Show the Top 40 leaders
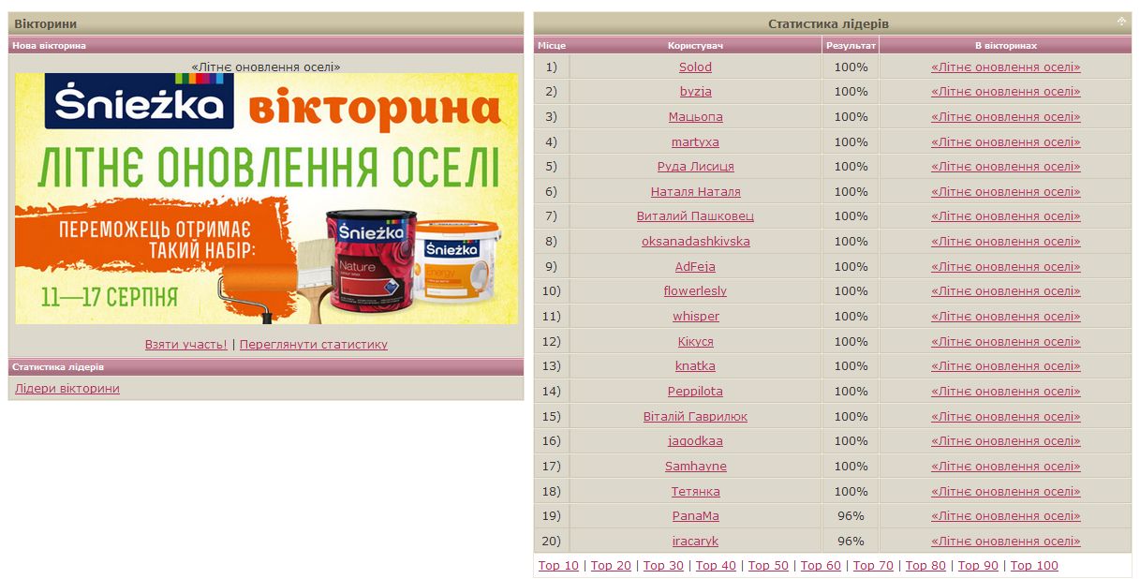This screenshot has width=1140, height=579. 716,565
